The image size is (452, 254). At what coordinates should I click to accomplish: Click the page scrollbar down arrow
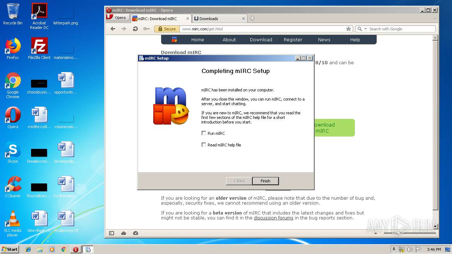[x=435, y=226]
